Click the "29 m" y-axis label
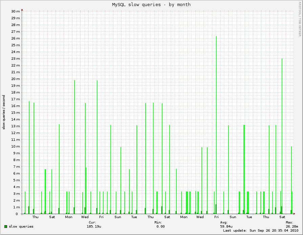Image resolution: width=303 pixels, height=235 pixels. 16,18
